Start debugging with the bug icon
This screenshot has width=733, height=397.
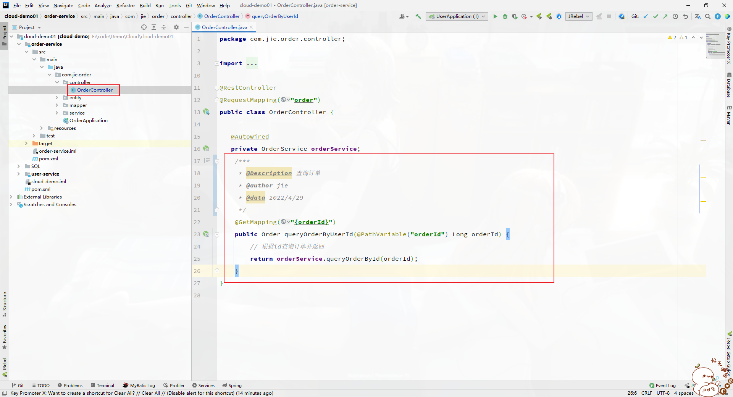(505, 16)
